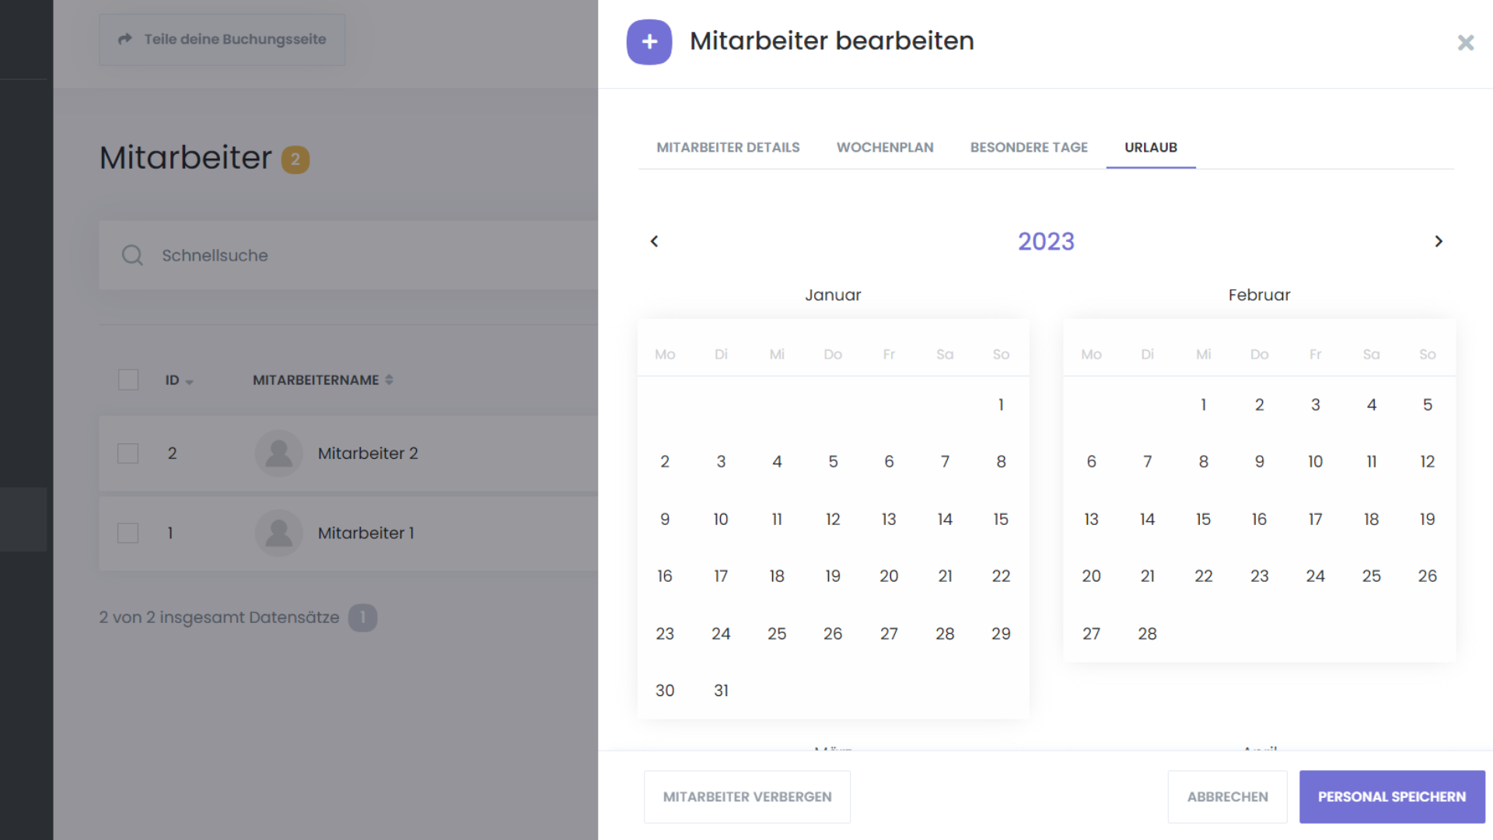The height and width of the screenshot is (840, 1493).
Task: Go to previous year with left chevron
Action: 654,241
